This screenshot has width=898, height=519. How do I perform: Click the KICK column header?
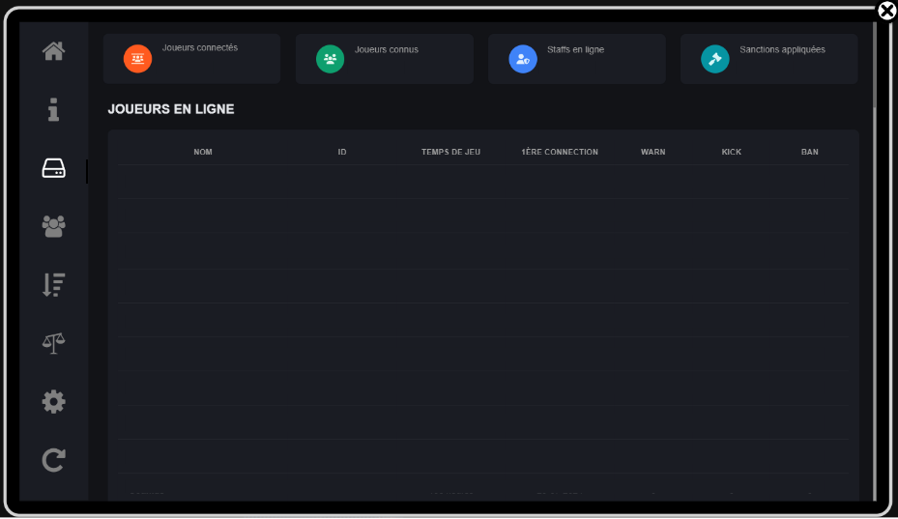[x=732, y=152]
